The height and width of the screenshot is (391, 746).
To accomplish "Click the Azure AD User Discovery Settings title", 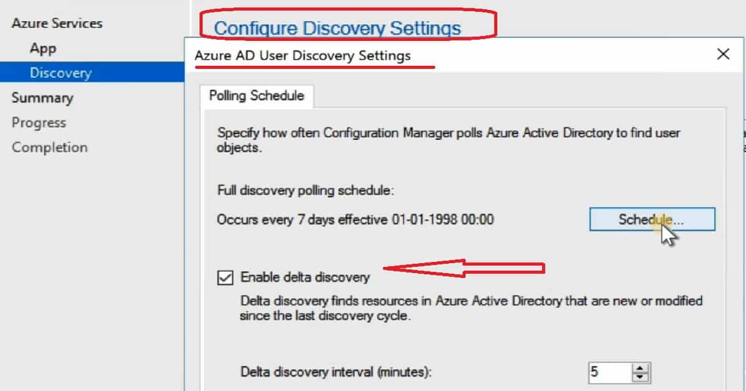I will (x=303, y=55).
